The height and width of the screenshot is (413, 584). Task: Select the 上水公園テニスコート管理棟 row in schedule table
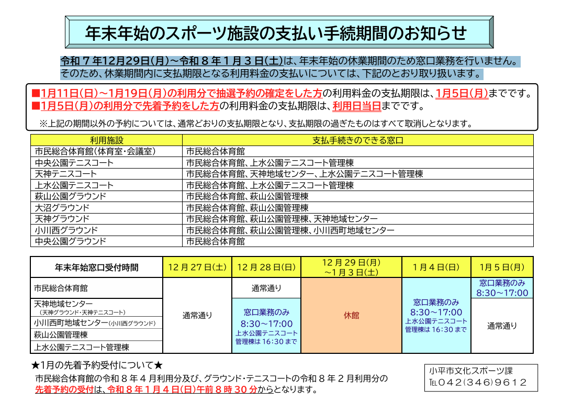(x=97, y=347)
